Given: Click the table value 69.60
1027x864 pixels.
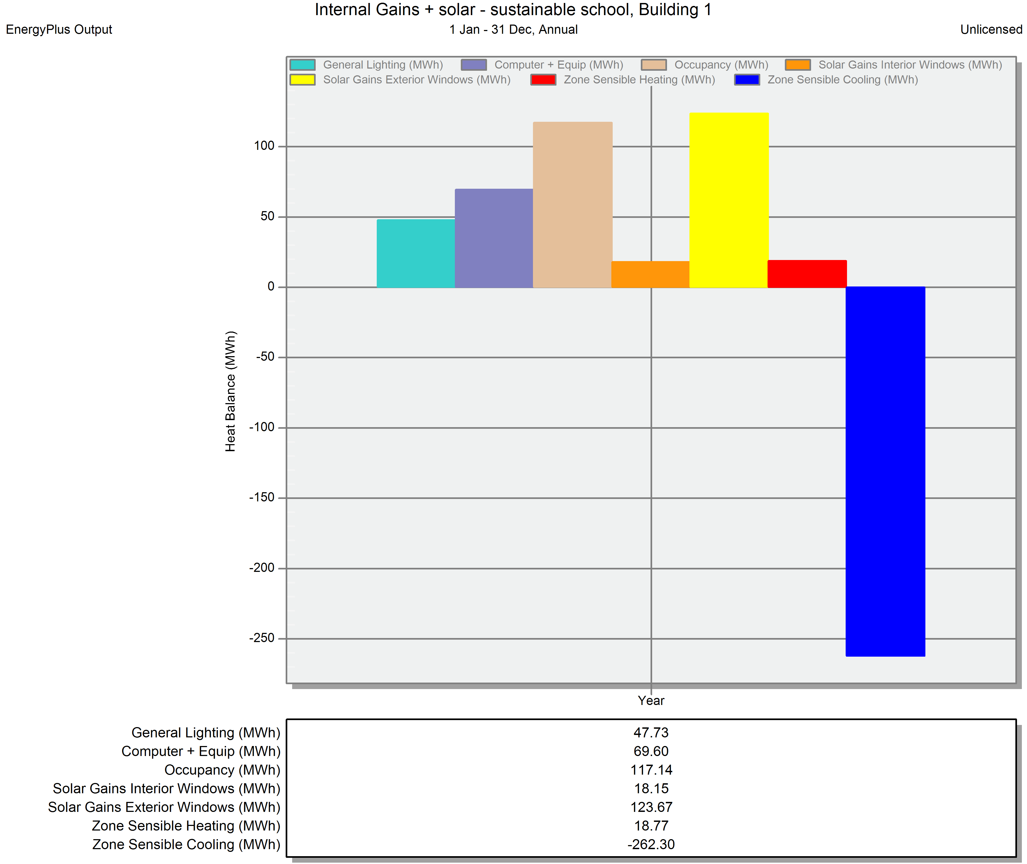Looking at the screenshot, I should 651,751.
